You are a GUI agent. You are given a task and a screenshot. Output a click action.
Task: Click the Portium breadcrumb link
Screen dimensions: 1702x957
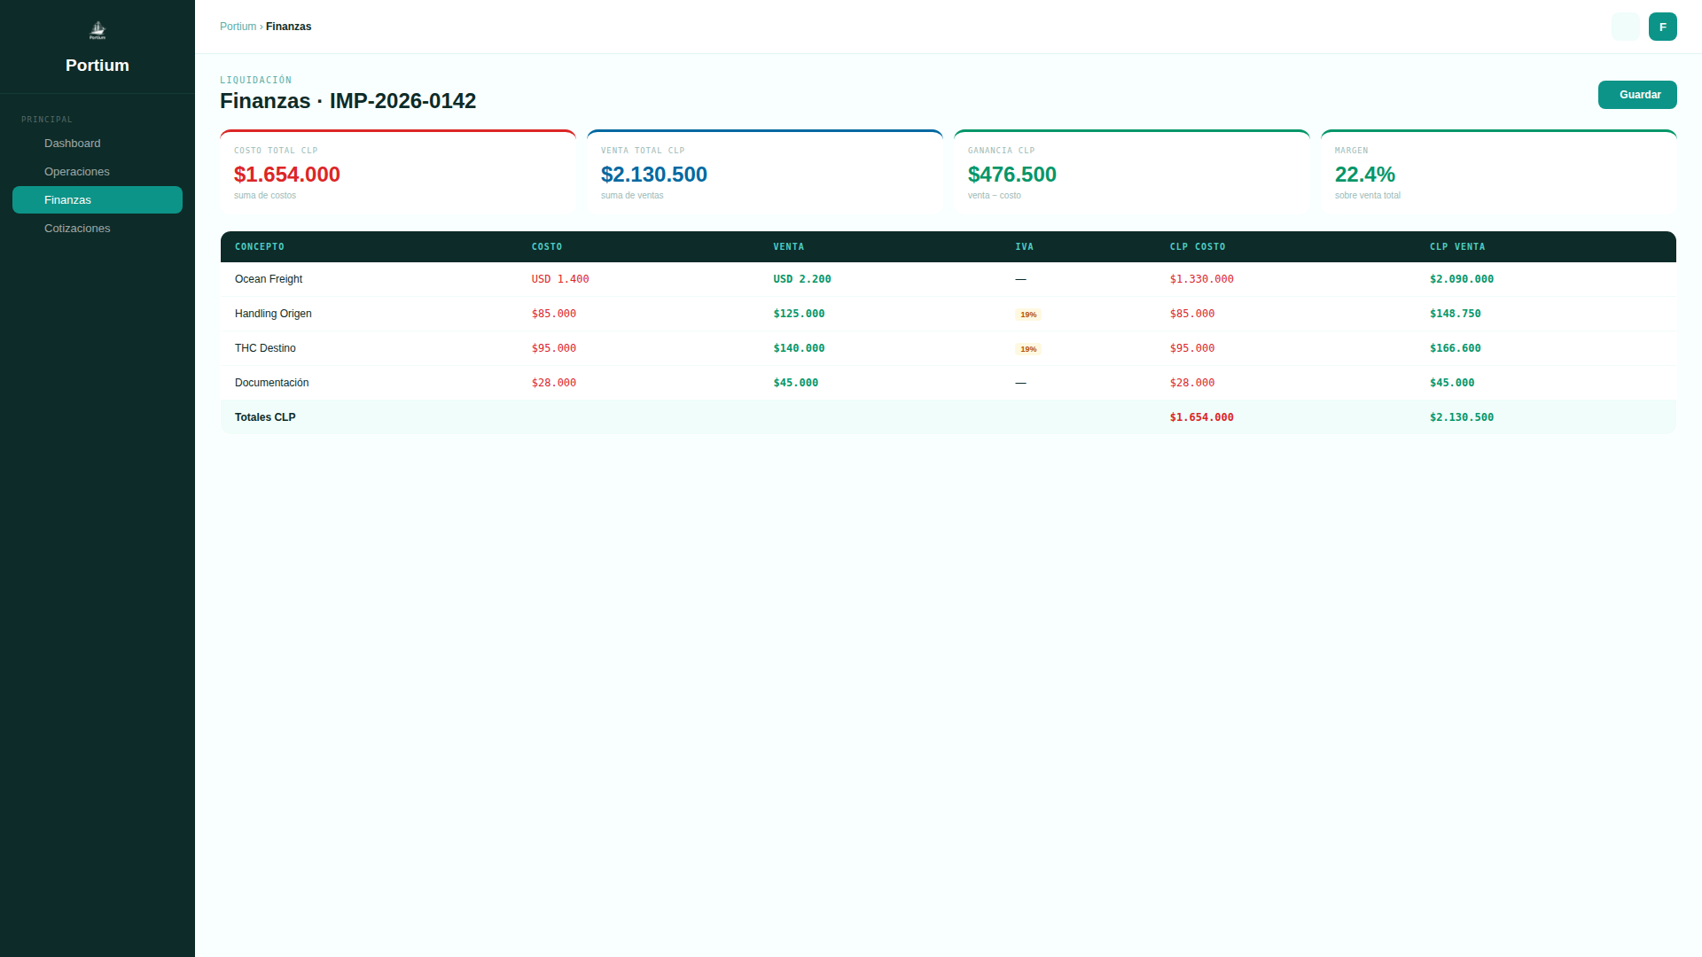[x=238, y=27]
